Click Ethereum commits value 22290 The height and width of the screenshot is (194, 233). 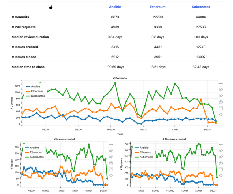coord(158,17)
